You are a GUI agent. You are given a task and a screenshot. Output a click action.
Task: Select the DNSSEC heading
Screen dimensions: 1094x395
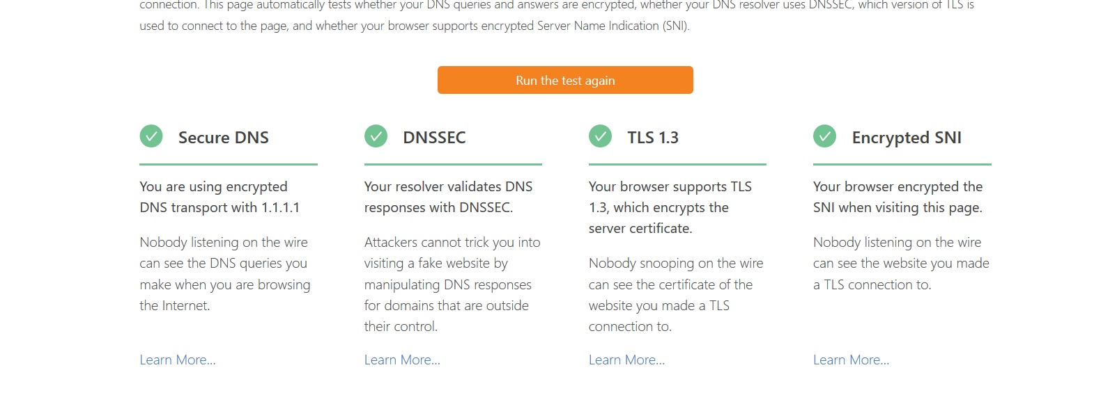(434, 138)
